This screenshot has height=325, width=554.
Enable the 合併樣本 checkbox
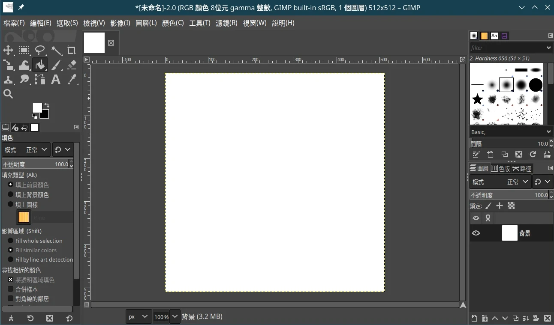pyautogui.click(x=11, y=289)
